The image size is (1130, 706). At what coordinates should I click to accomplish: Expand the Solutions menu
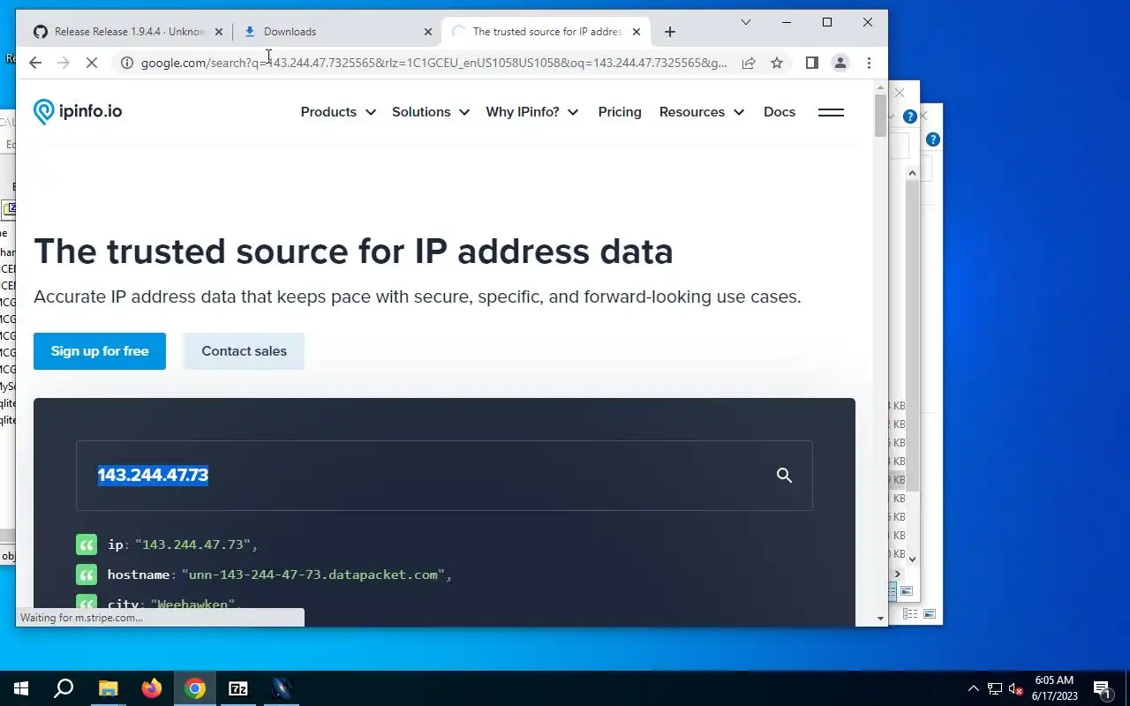430,112
